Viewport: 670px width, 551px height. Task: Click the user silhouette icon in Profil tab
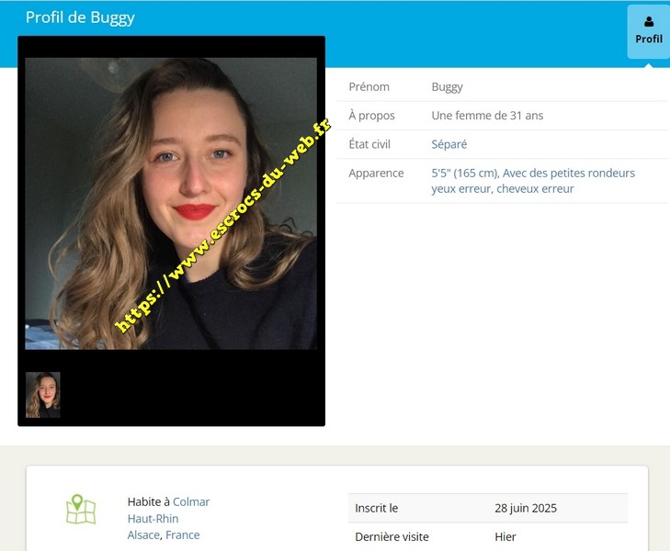tap(649, 22)
